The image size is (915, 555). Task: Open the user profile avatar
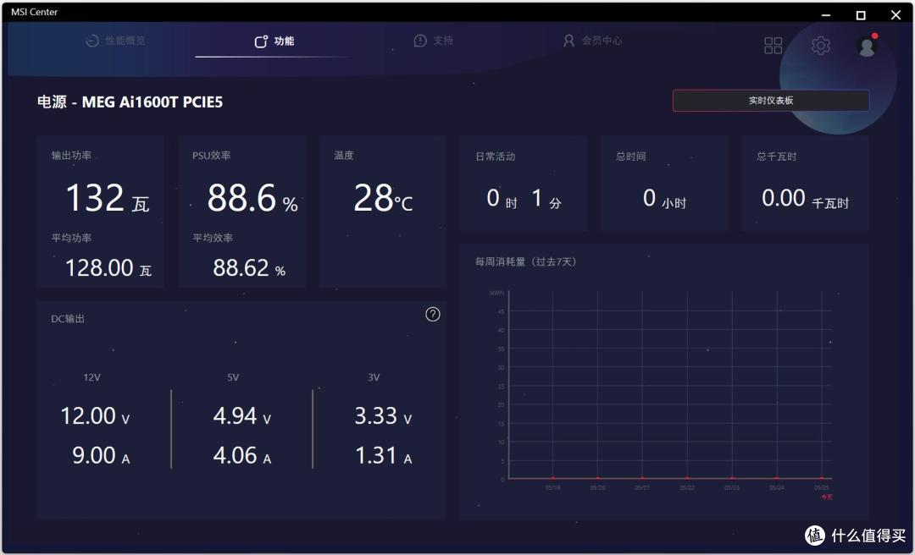point(867,46)
